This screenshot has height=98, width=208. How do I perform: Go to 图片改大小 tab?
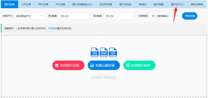click(177, 4)
